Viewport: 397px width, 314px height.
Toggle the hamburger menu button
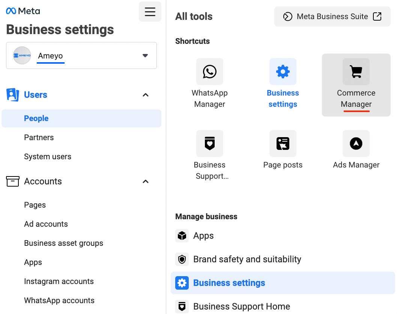(150, 12)
